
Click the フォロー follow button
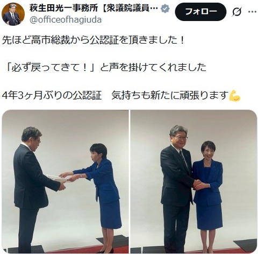pyautogui.click(x=200, y=12)
